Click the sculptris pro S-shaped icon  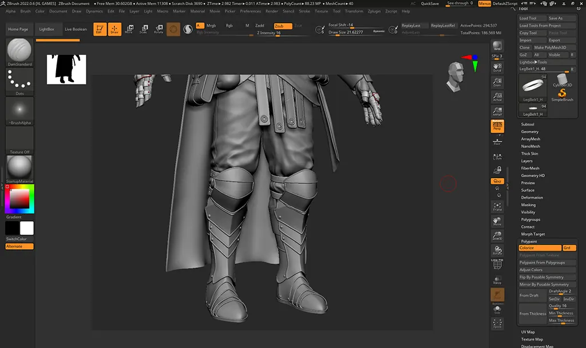(188, 29)
